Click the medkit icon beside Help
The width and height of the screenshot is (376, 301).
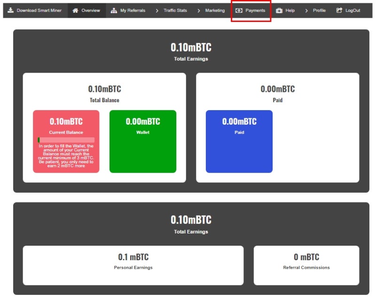pyautogui.click(x=279, y=10)
